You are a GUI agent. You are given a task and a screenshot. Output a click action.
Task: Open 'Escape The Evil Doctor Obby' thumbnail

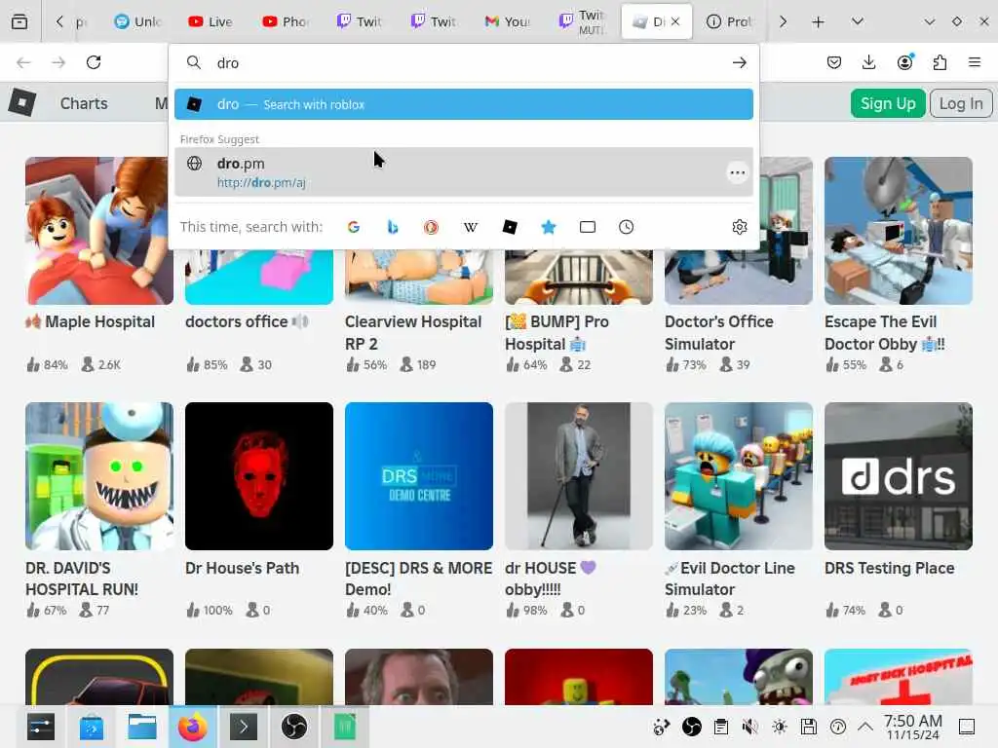pos(898,231)
